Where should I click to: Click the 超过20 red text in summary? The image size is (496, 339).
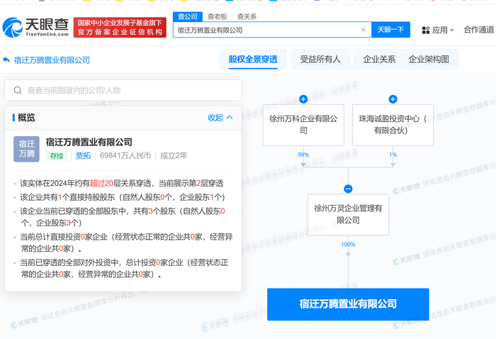tap(101, 183)
